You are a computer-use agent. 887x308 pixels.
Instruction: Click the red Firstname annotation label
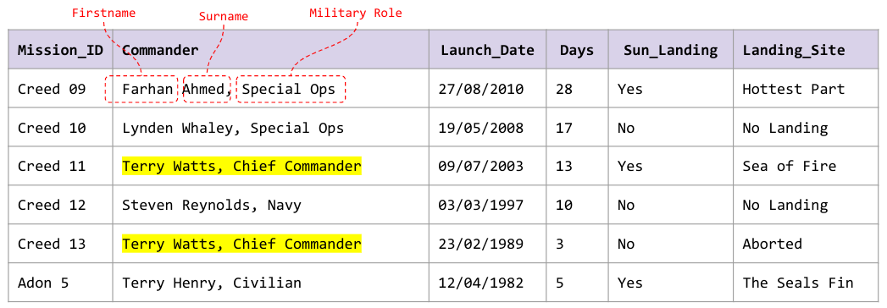point(103,13)
